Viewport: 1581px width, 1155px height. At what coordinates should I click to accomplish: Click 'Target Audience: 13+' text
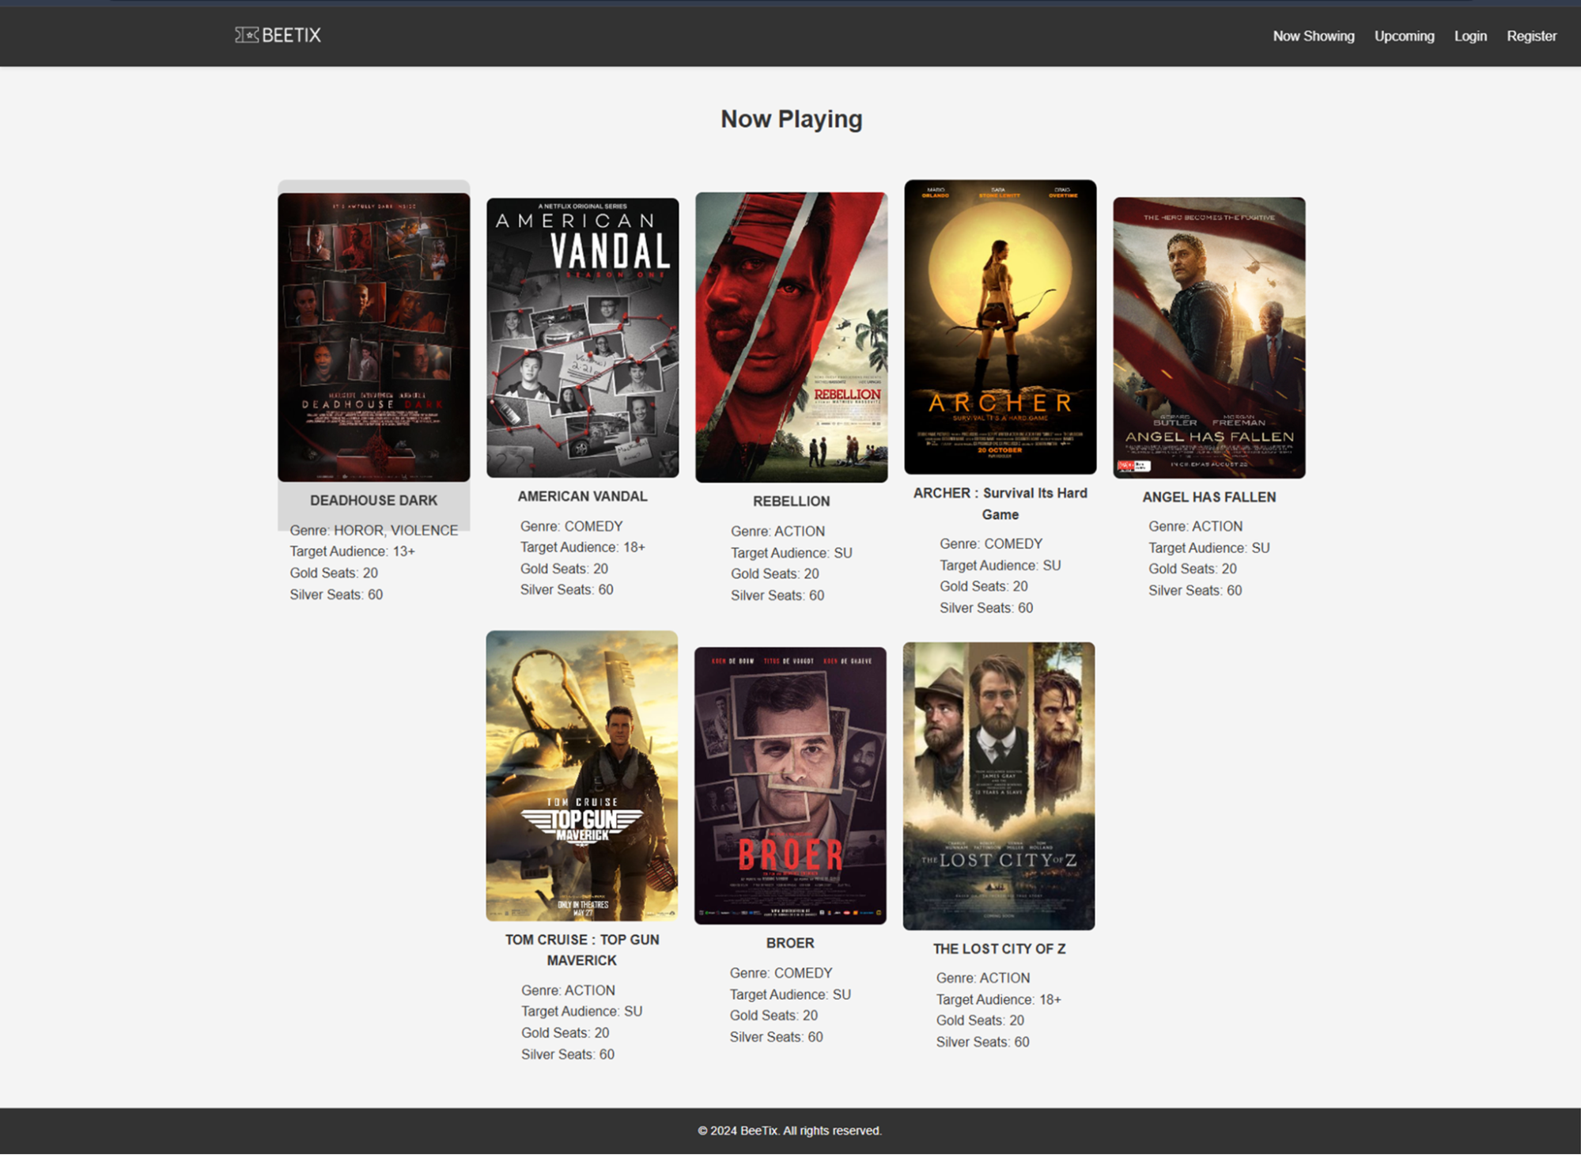352,551
